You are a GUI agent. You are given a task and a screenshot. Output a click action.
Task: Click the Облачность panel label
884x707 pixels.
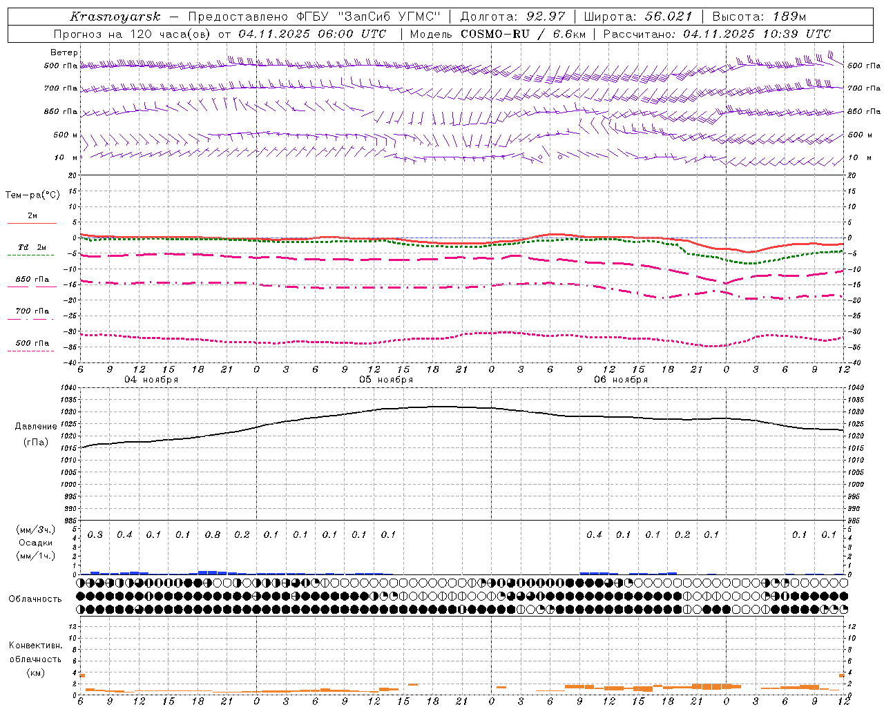(35, 599)
